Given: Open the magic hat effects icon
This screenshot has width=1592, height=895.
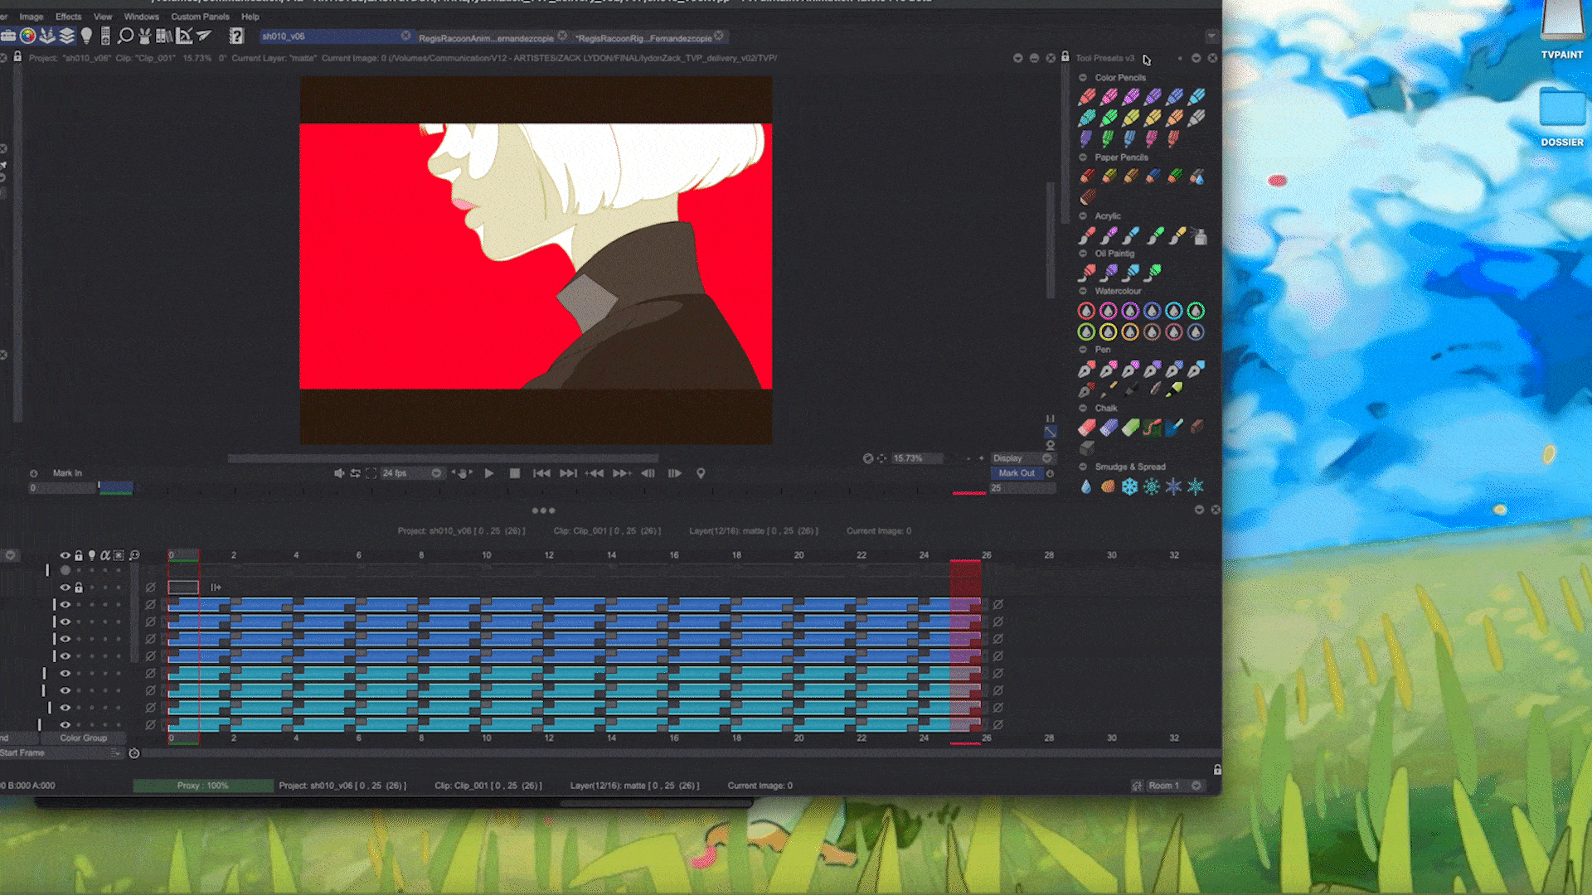Looking at the screenshot, I should [145, 36].
